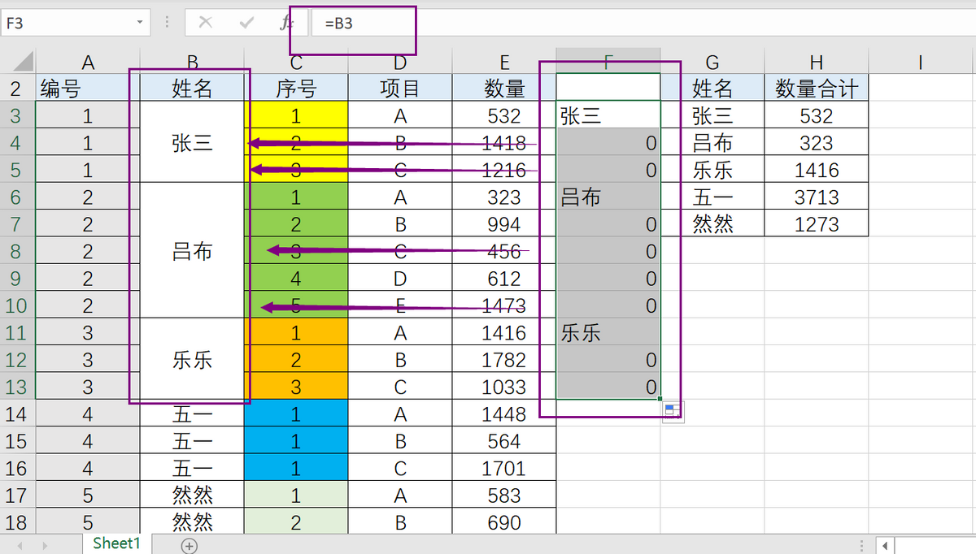Click quantity cell 532 in column E
Screen dimensions: 976x554
tap(504, 115)
